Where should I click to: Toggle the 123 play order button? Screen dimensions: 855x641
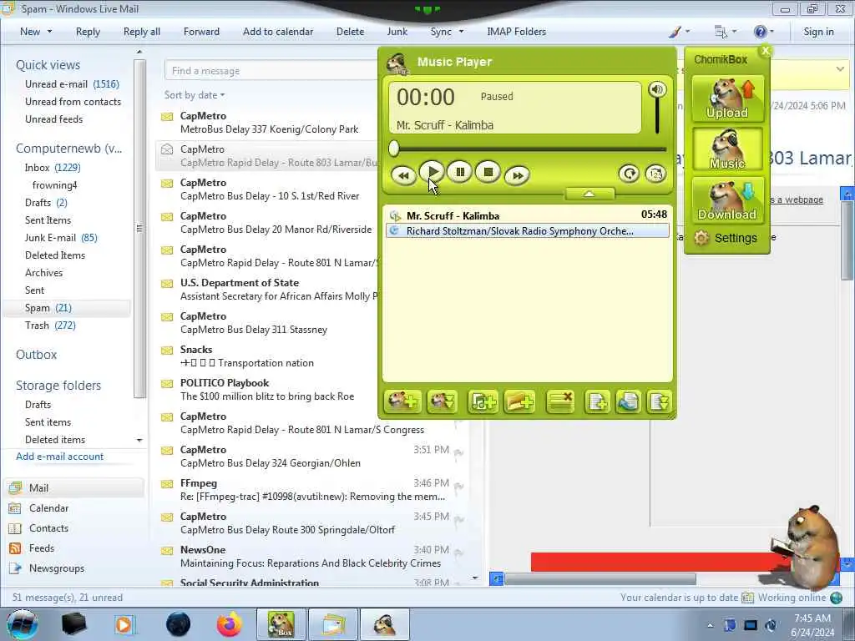pyautogui.click(x=656, y=174)
